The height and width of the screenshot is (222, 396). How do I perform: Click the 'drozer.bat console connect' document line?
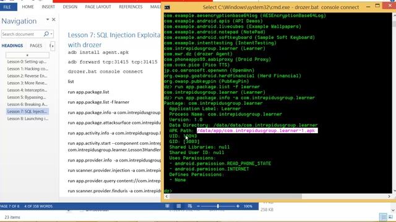(x=105, y=72)
